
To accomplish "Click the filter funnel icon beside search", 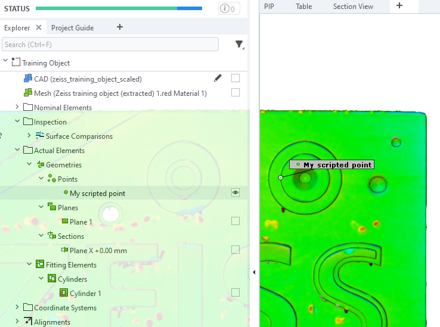I will point(239,44).
